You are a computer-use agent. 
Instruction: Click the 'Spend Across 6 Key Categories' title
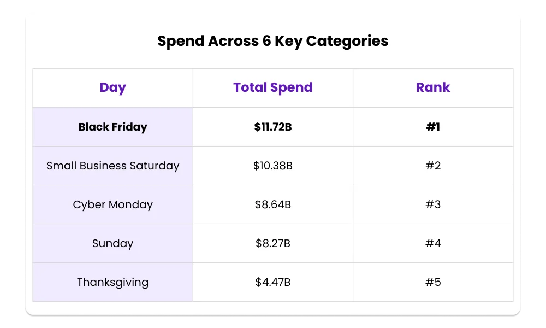[x=272, y=41]
